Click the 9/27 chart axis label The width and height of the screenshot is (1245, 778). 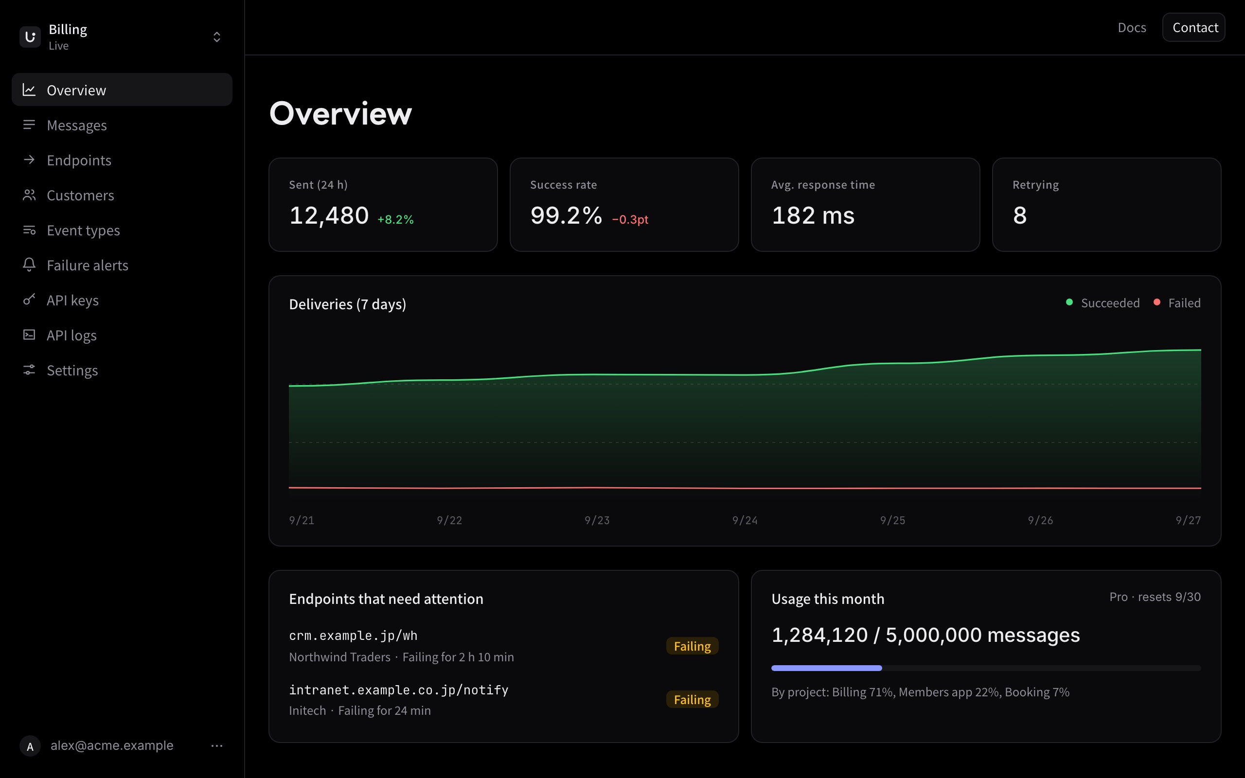coord(1188,520)
